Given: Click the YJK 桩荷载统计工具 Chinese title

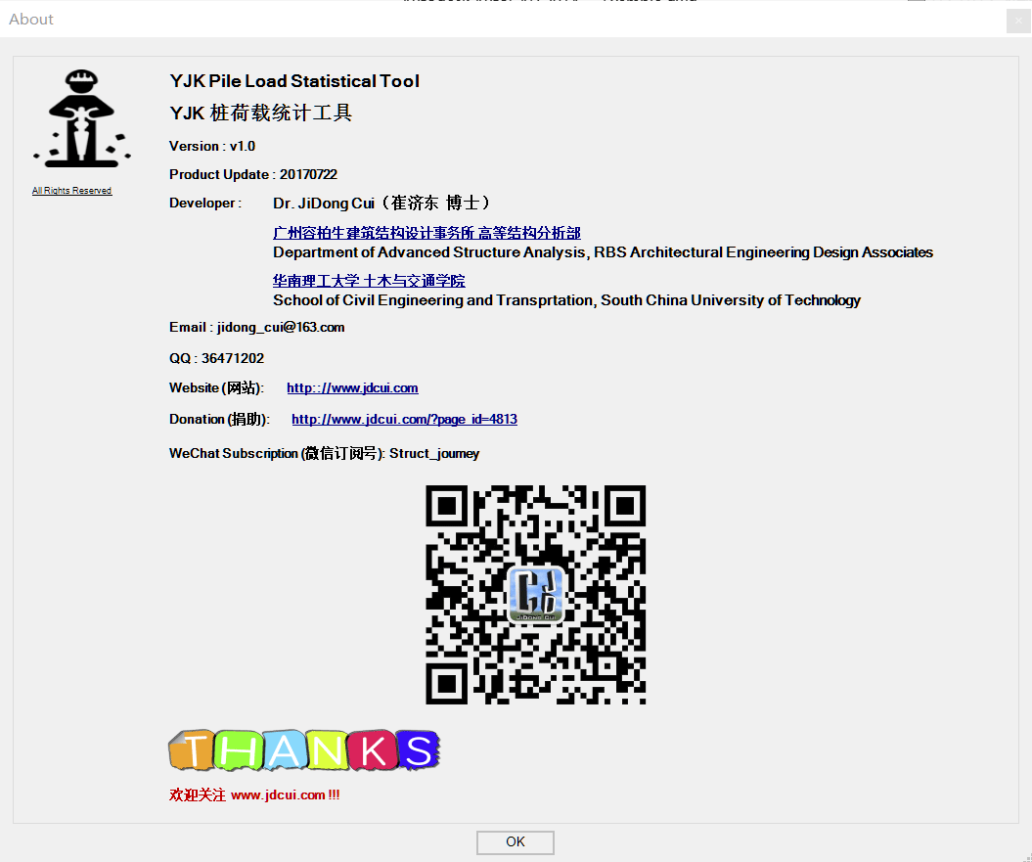Looking at the screenshot, I should (x=260, y=113).
